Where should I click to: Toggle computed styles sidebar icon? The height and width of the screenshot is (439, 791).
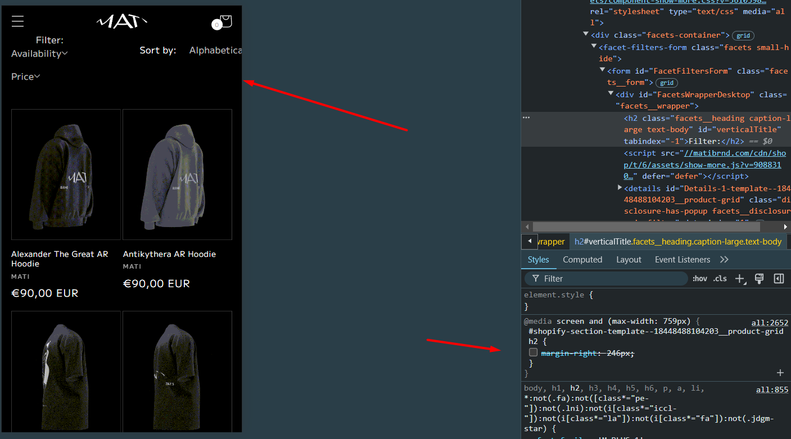779,278
